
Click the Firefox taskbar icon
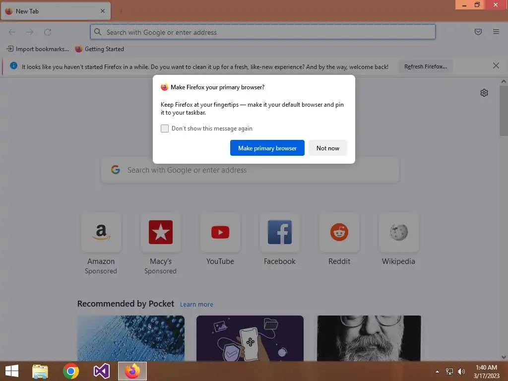(x=132, y=371)
